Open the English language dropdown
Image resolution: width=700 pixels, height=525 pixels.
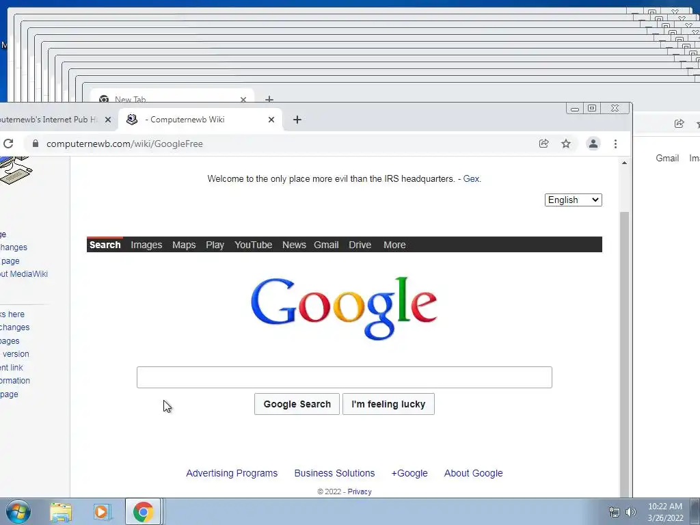point(574,200)
